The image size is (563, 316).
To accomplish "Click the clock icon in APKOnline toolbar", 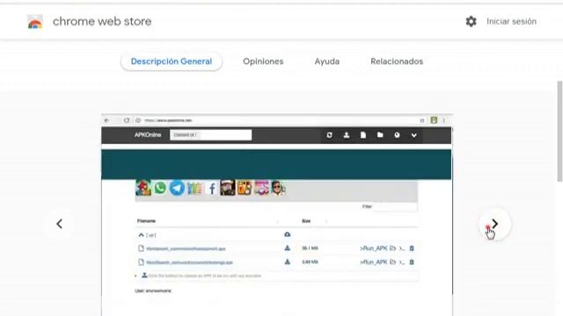I will [x=397, y=135].
